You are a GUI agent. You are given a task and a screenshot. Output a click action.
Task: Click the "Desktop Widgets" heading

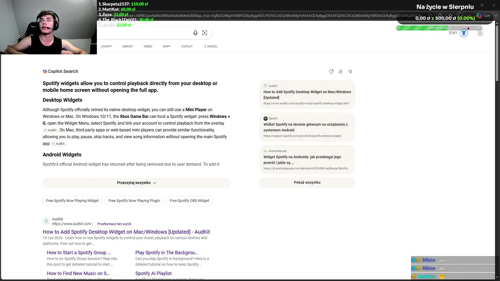click(62, 100)
